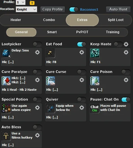Enable the Lootpicker toggle
Viewport: 133px width, 148px height.
coord(37,44)
